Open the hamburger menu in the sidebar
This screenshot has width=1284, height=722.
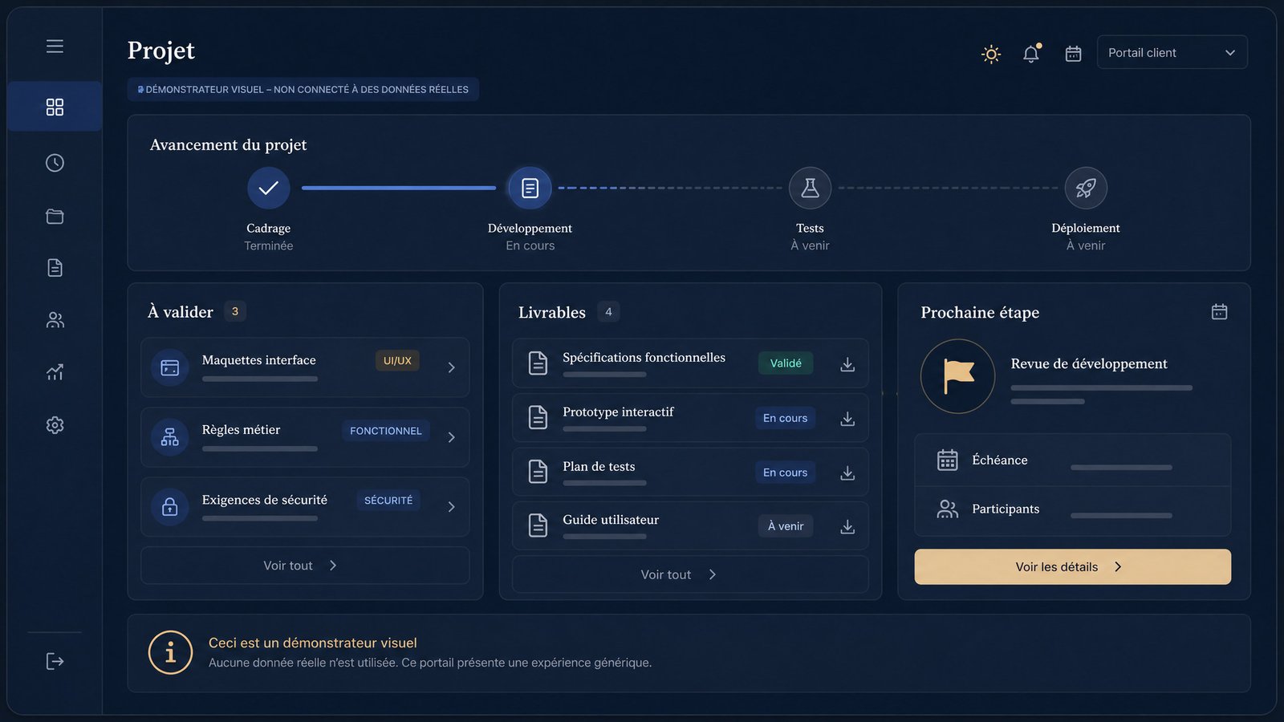pyautogui.click(x=55, y=47)
